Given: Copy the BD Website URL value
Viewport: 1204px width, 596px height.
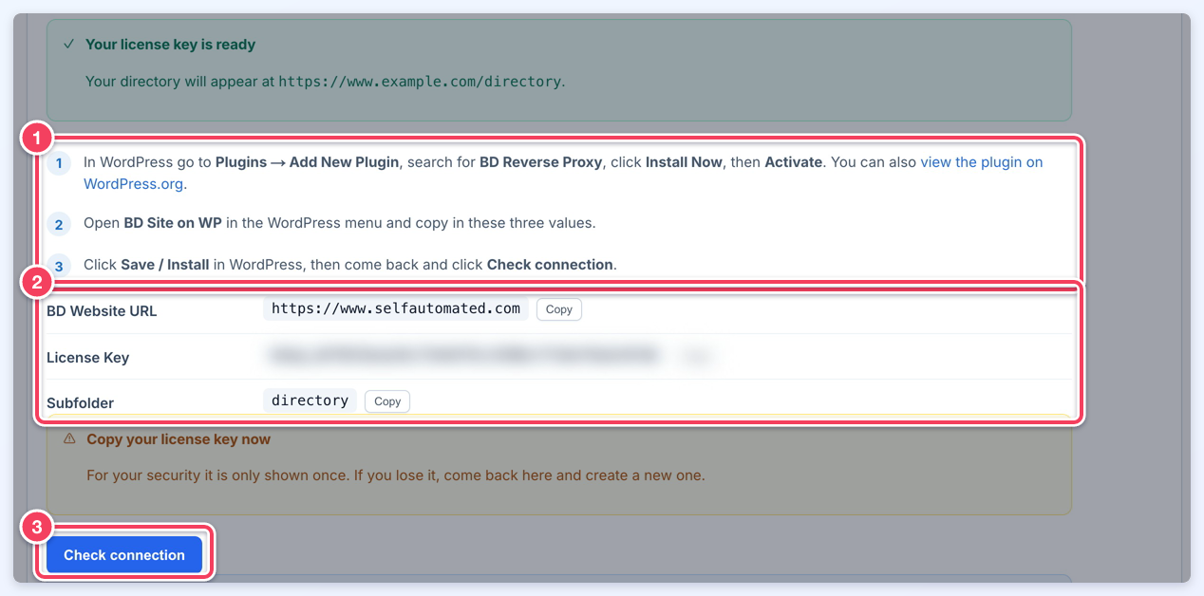Looking at the screenshot, I should pyautogui.click(x=559, y=309).
